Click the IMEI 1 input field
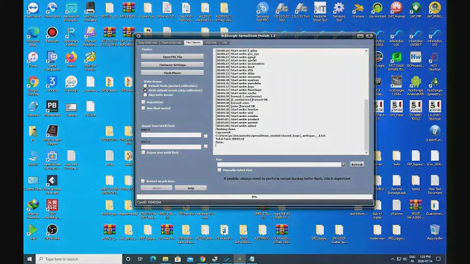This screenshot has height=264, width=470. pos(172,135)
